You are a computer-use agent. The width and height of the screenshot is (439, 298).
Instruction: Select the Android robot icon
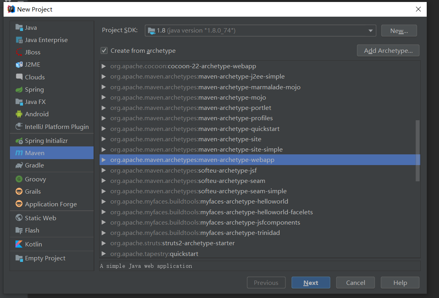point(19,114)
